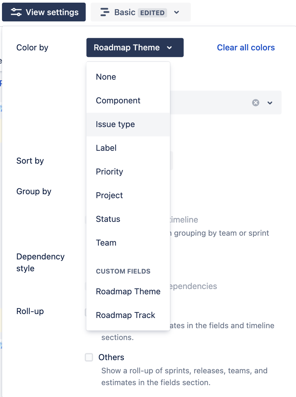
Task: Click the filter icon beside the Basic view name
Action: point(105,12)
